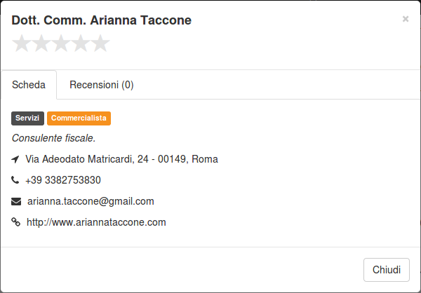
Task: Select the third rating star
Action: pos(61,43)
